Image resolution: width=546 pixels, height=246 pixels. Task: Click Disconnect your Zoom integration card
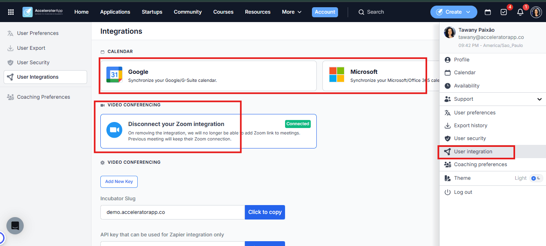coord(208,131)
